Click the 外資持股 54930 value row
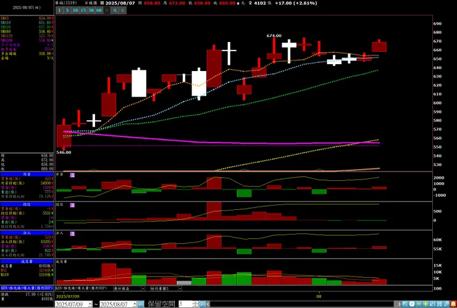Viewport: 457px width, 308px height. click(x=27, y=183)
